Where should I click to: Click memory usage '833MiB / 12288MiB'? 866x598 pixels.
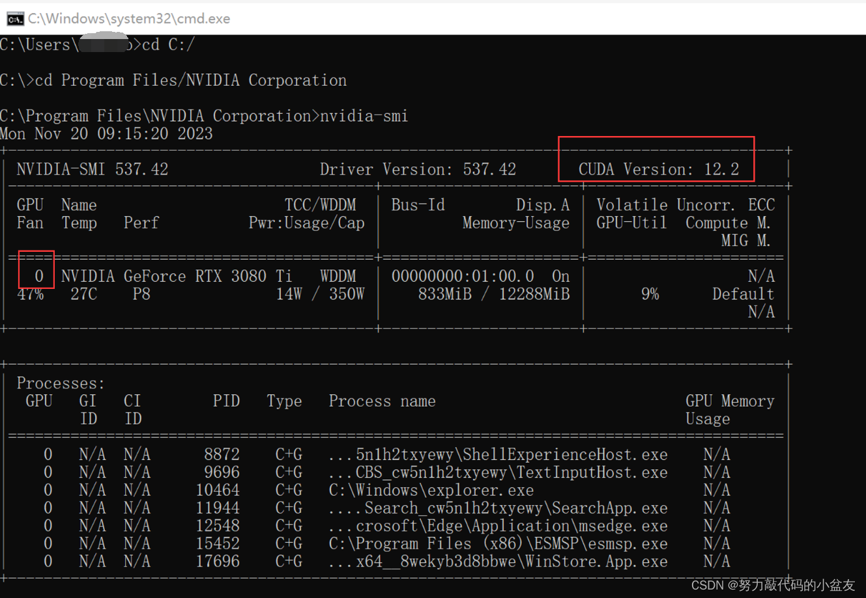(494, 294)
